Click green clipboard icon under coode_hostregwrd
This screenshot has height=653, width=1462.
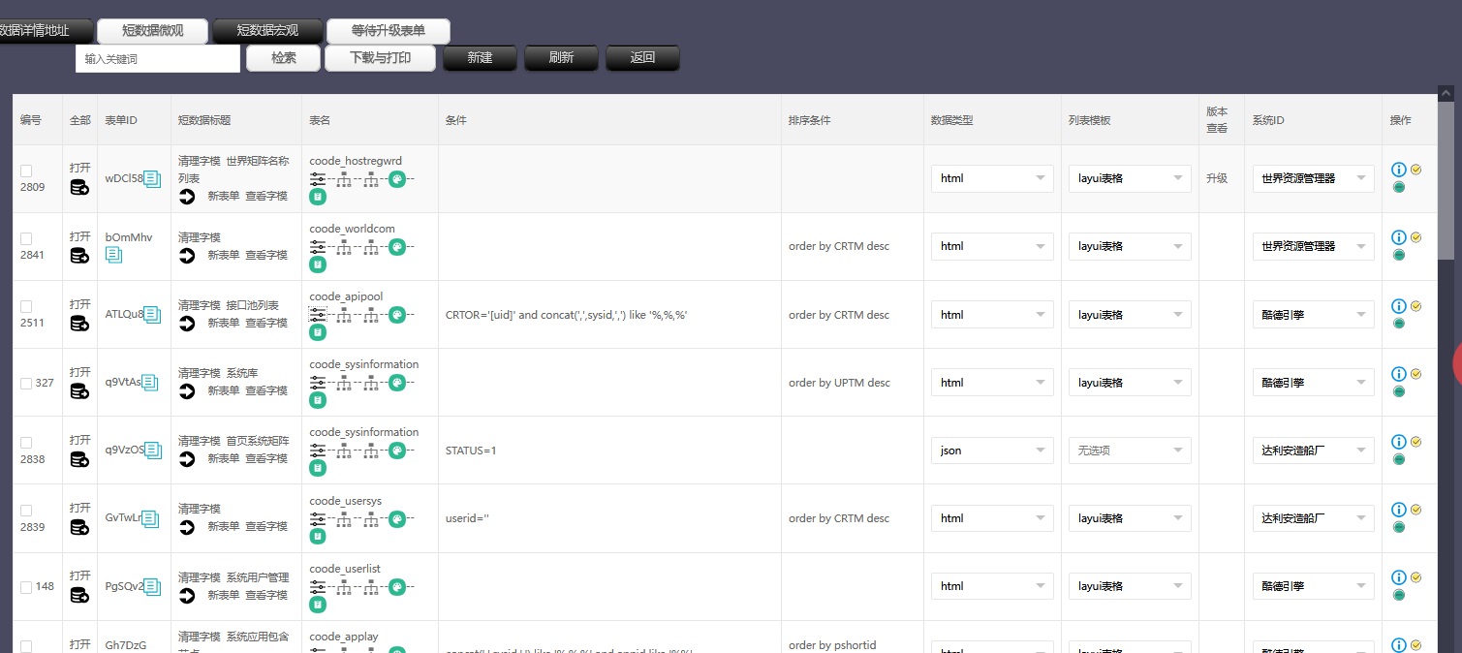[x=318, y=197]
